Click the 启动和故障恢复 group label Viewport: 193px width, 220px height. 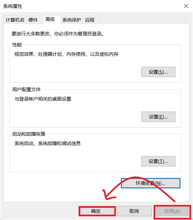(29, 134)
